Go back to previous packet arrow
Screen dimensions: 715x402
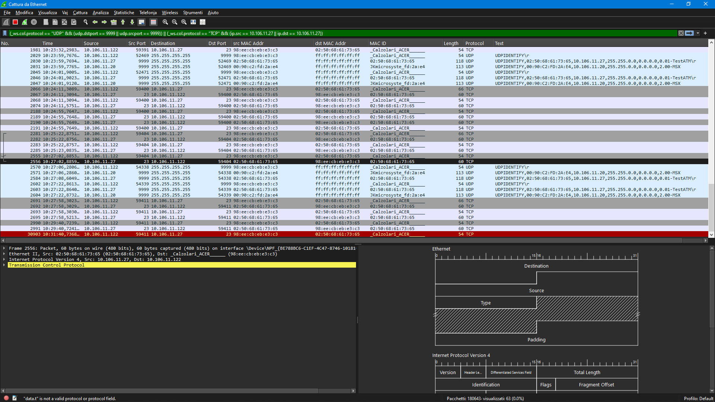(x=95, y=22)
